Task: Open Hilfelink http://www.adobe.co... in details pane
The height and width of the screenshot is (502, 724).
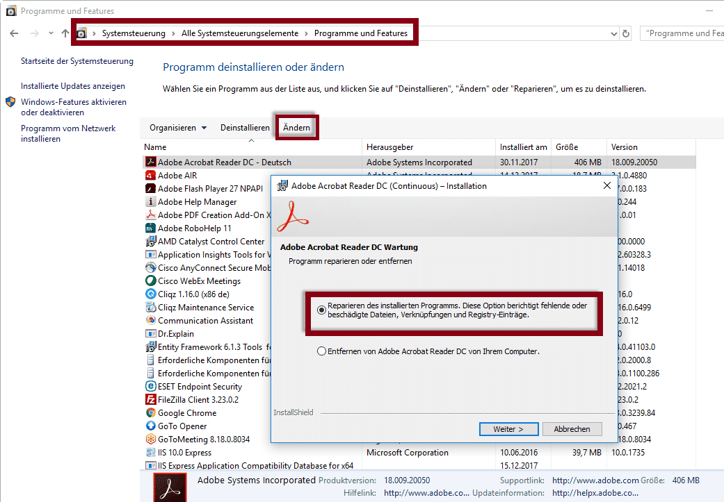Action: pos(426,493)
